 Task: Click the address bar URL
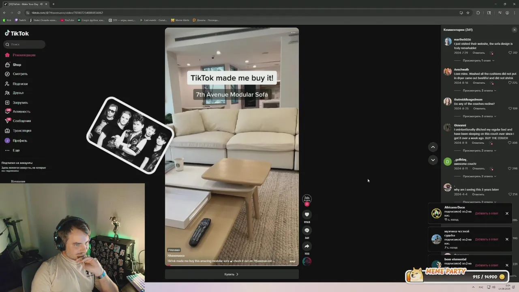click(x=67, y=13)
